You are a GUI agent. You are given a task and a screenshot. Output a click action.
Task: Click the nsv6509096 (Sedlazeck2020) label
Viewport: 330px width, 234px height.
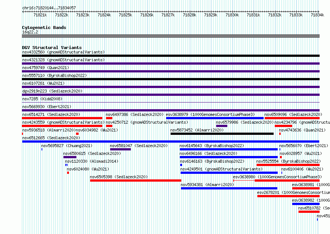(x=293, y=114)
